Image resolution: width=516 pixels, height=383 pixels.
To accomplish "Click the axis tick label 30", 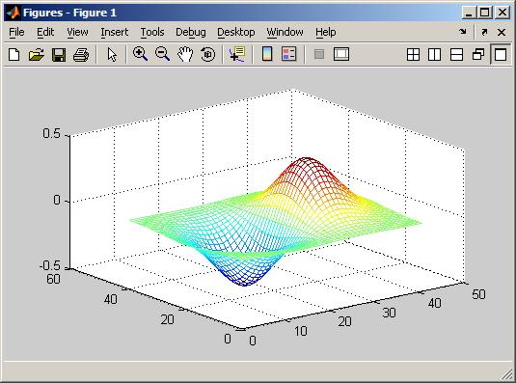I will pyautogui.click(x=390, y=313).
